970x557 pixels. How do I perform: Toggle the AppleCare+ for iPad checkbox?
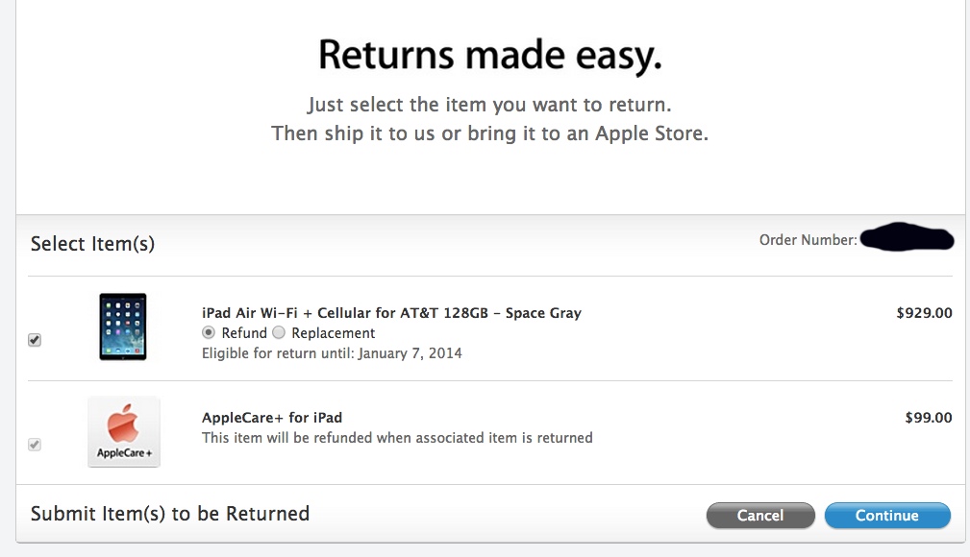35,445
